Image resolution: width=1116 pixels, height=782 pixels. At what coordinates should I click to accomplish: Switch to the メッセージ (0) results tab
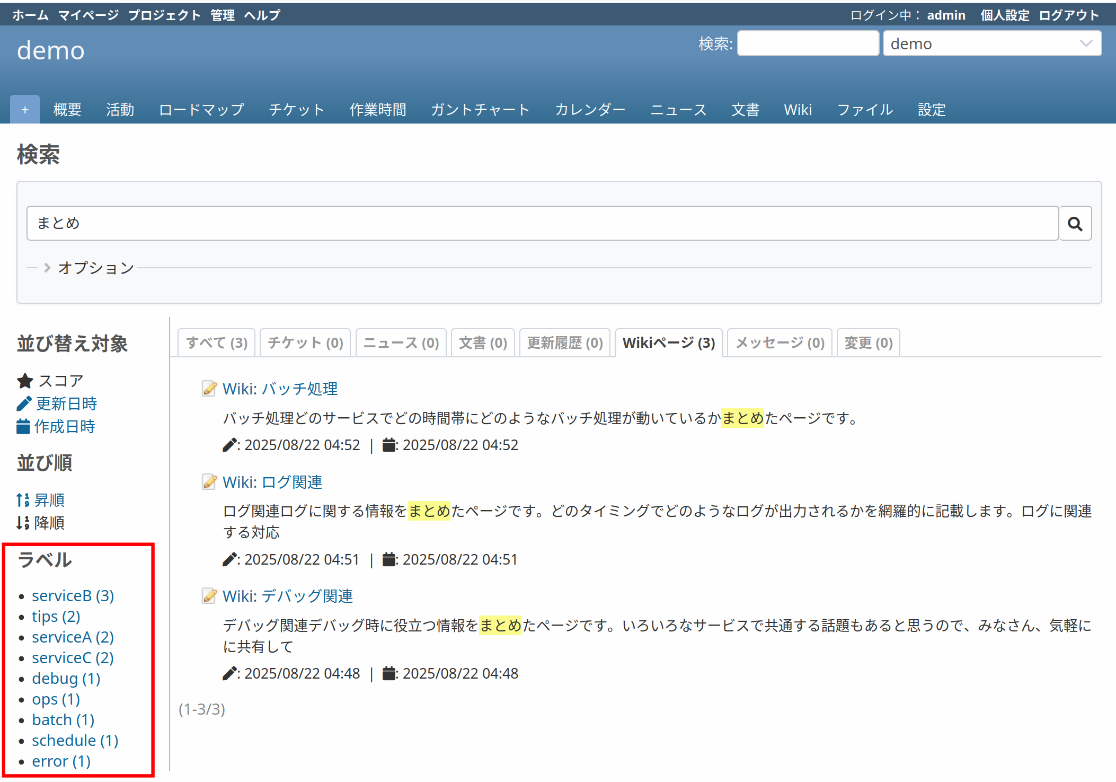coord(778,342)
